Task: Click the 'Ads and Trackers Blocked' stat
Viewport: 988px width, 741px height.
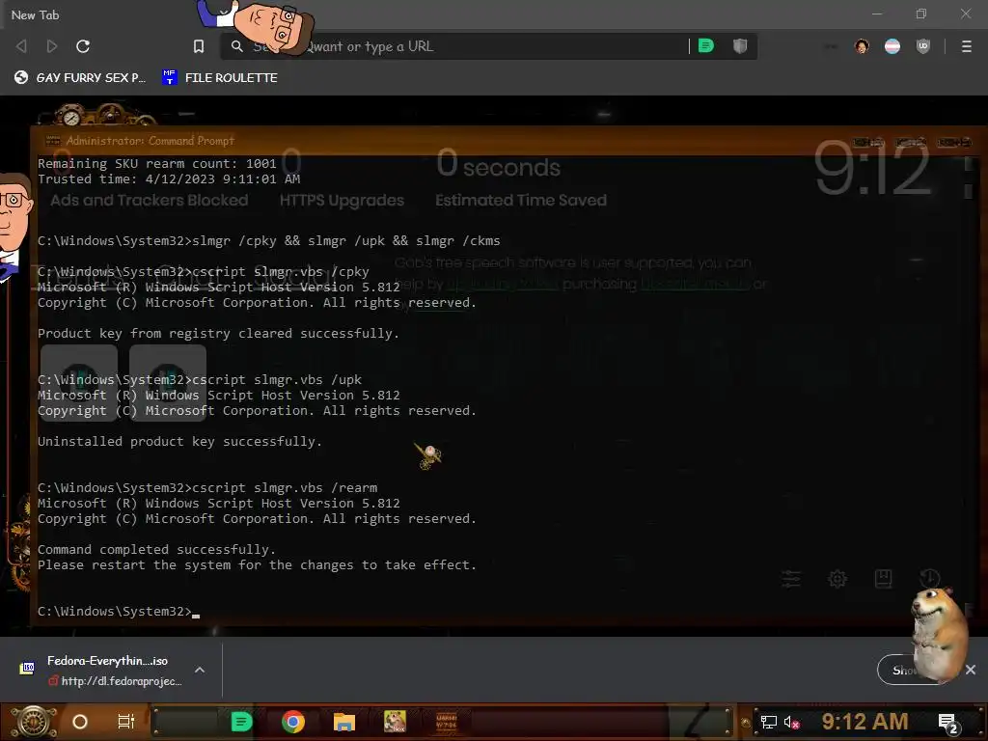Action: tap(150, 201)
